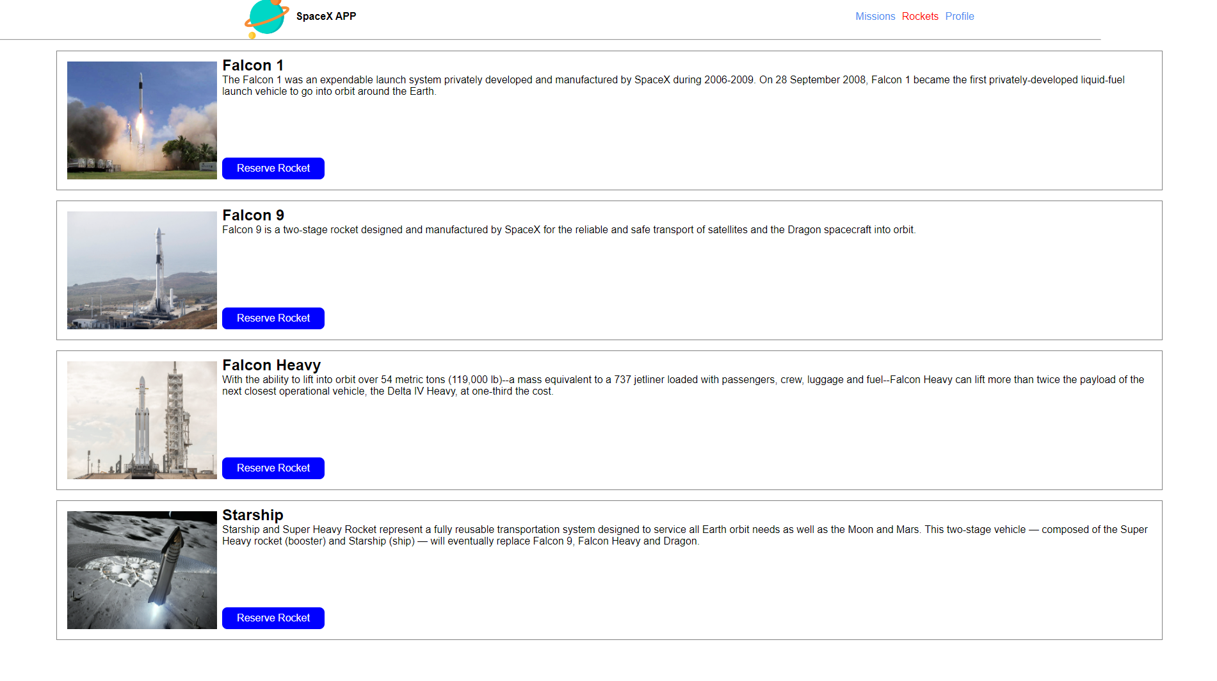This screenshot has height=681, width=1217.
Task: Click the Falcon 9 launchpad photo
Action: (x=142, y=270)
